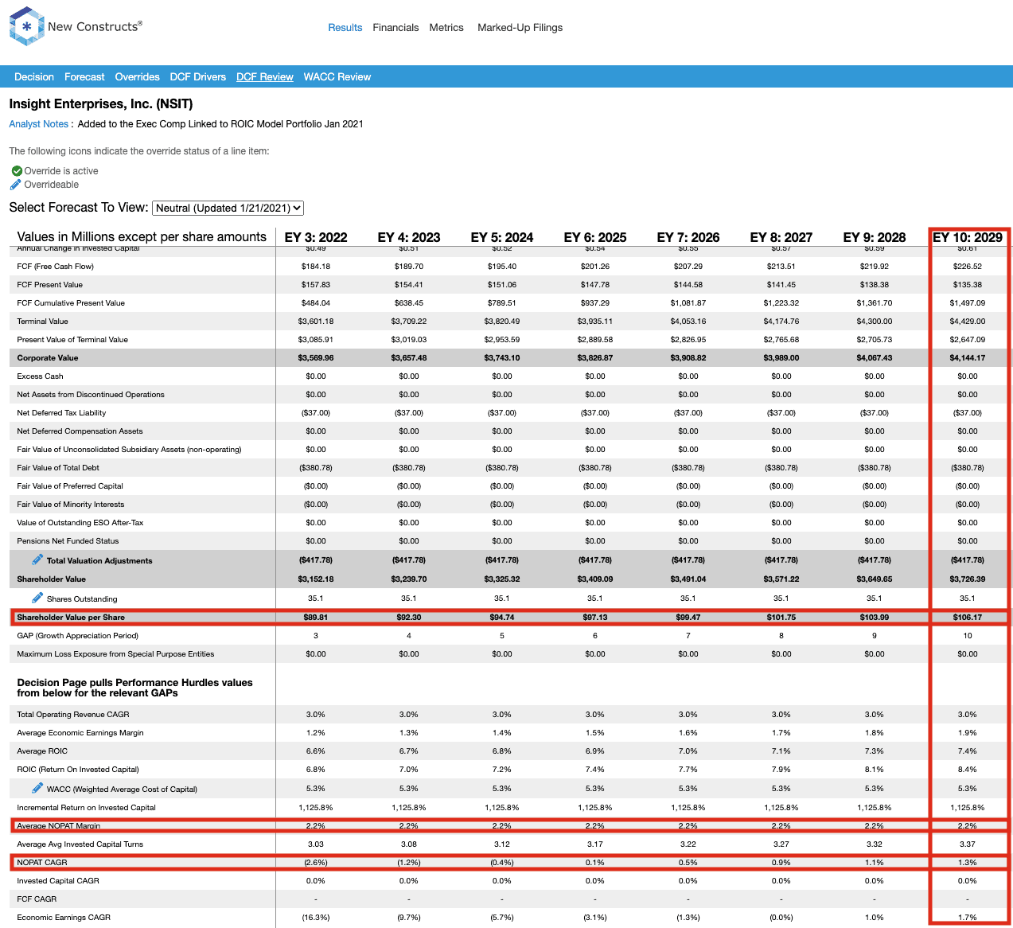Click the Net Deferred Tax Liability label

coord(61,413)
